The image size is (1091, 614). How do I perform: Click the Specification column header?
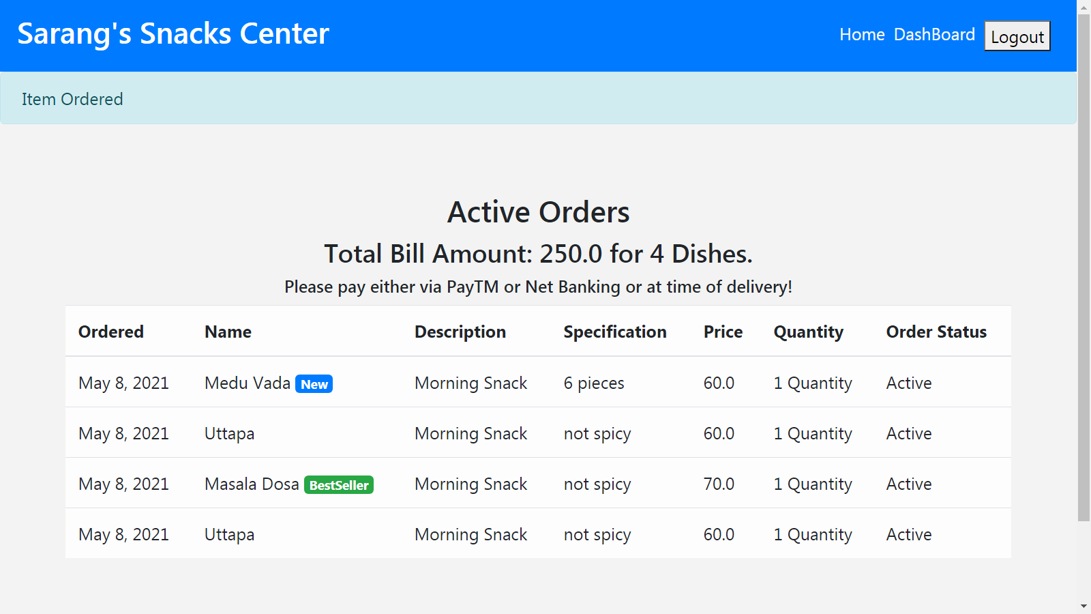pyautogui.click(x=614, y=332)
